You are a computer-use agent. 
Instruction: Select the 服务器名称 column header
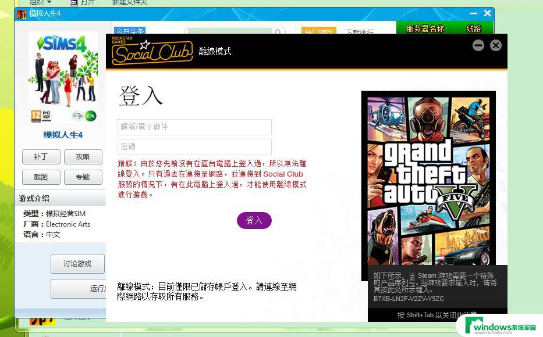425,28
